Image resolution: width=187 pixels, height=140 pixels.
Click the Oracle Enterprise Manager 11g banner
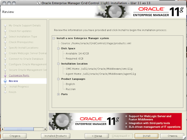pos(115,121)
